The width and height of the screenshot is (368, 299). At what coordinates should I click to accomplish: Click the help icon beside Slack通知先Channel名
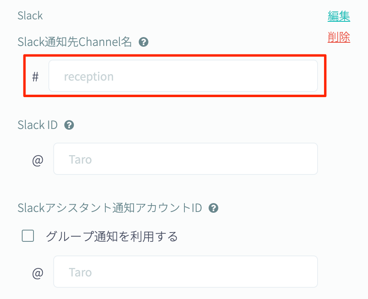click(x=143, y=42)
